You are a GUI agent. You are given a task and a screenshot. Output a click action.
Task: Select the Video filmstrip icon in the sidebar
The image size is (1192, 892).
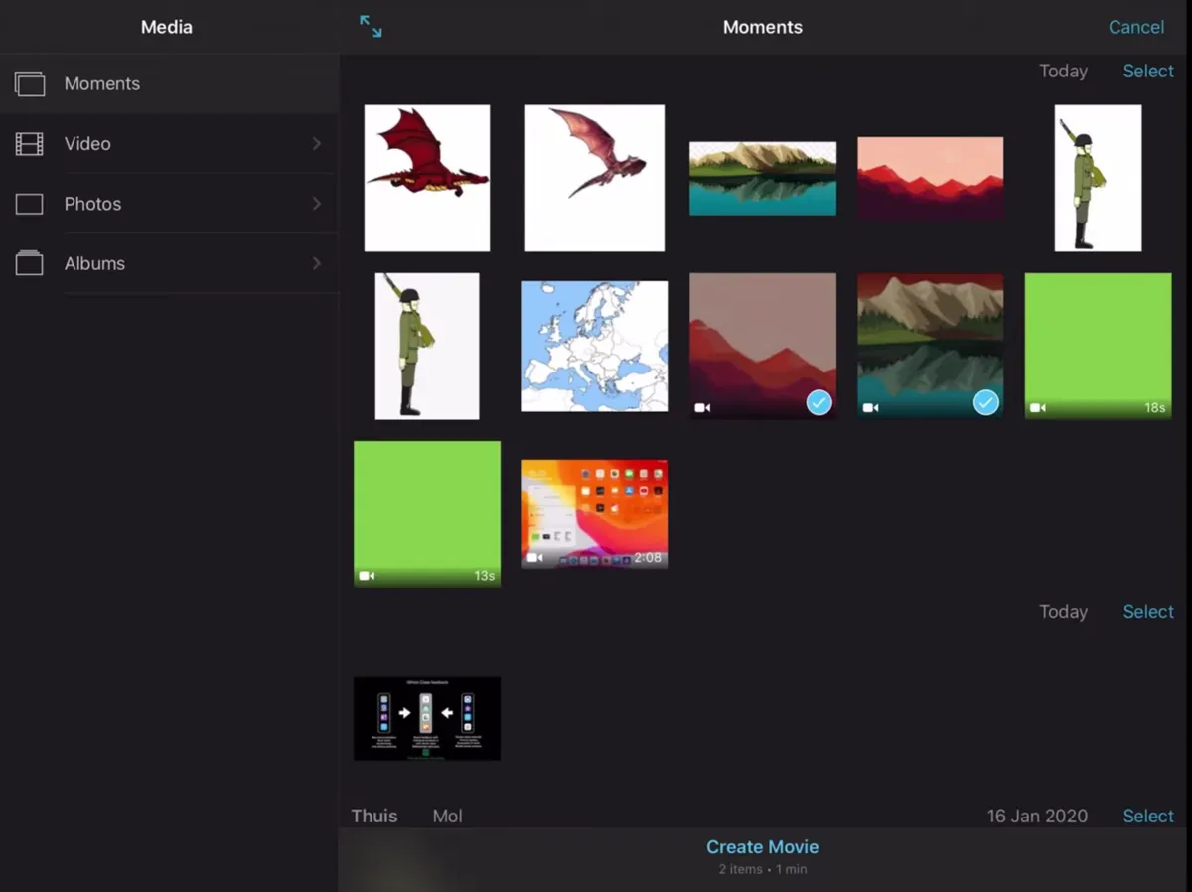click(30, 143)
